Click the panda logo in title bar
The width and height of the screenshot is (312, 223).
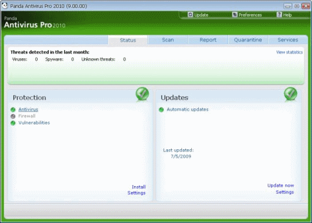click(5, 6)
